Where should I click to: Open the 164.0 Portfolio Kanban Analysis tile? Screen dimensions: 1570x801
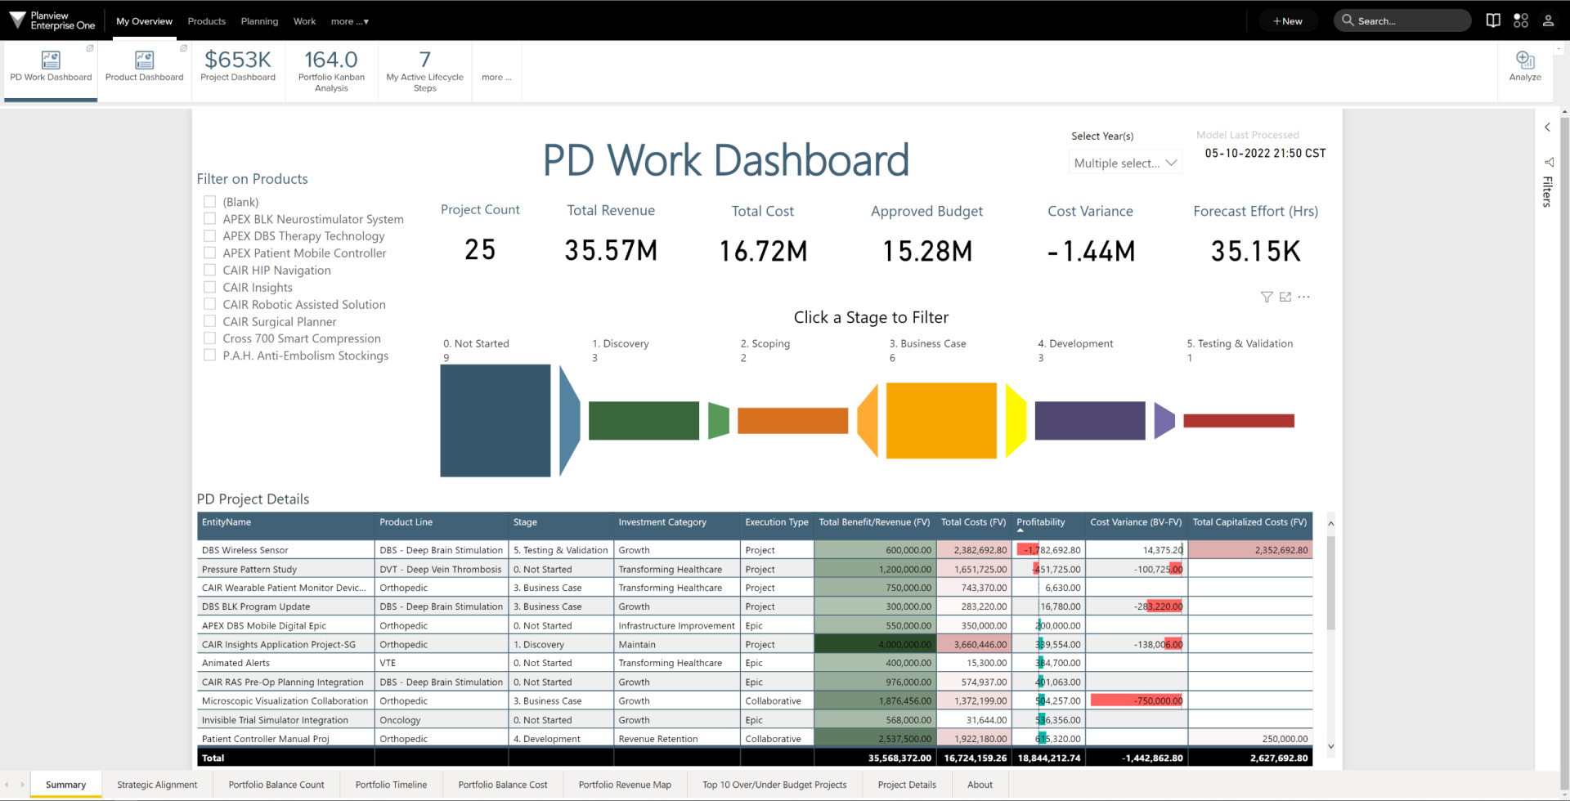[x=331, y=69]
